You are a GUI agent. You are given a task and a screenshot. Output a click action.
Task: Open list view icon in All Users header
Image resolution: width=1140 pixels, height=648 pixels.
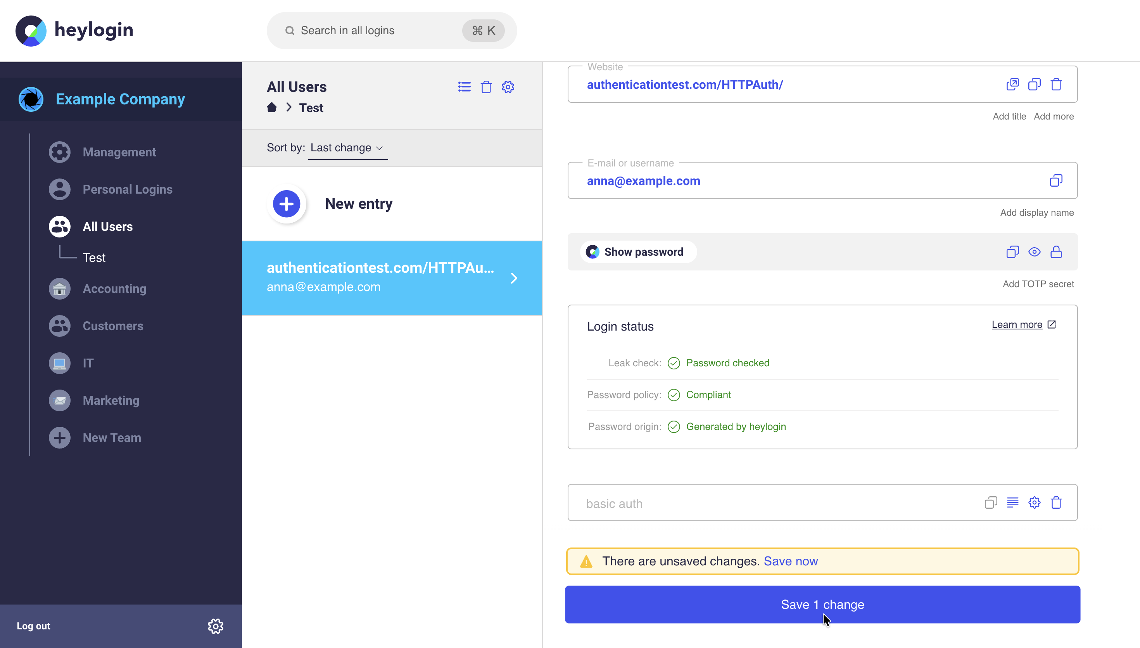coord(464,87)
